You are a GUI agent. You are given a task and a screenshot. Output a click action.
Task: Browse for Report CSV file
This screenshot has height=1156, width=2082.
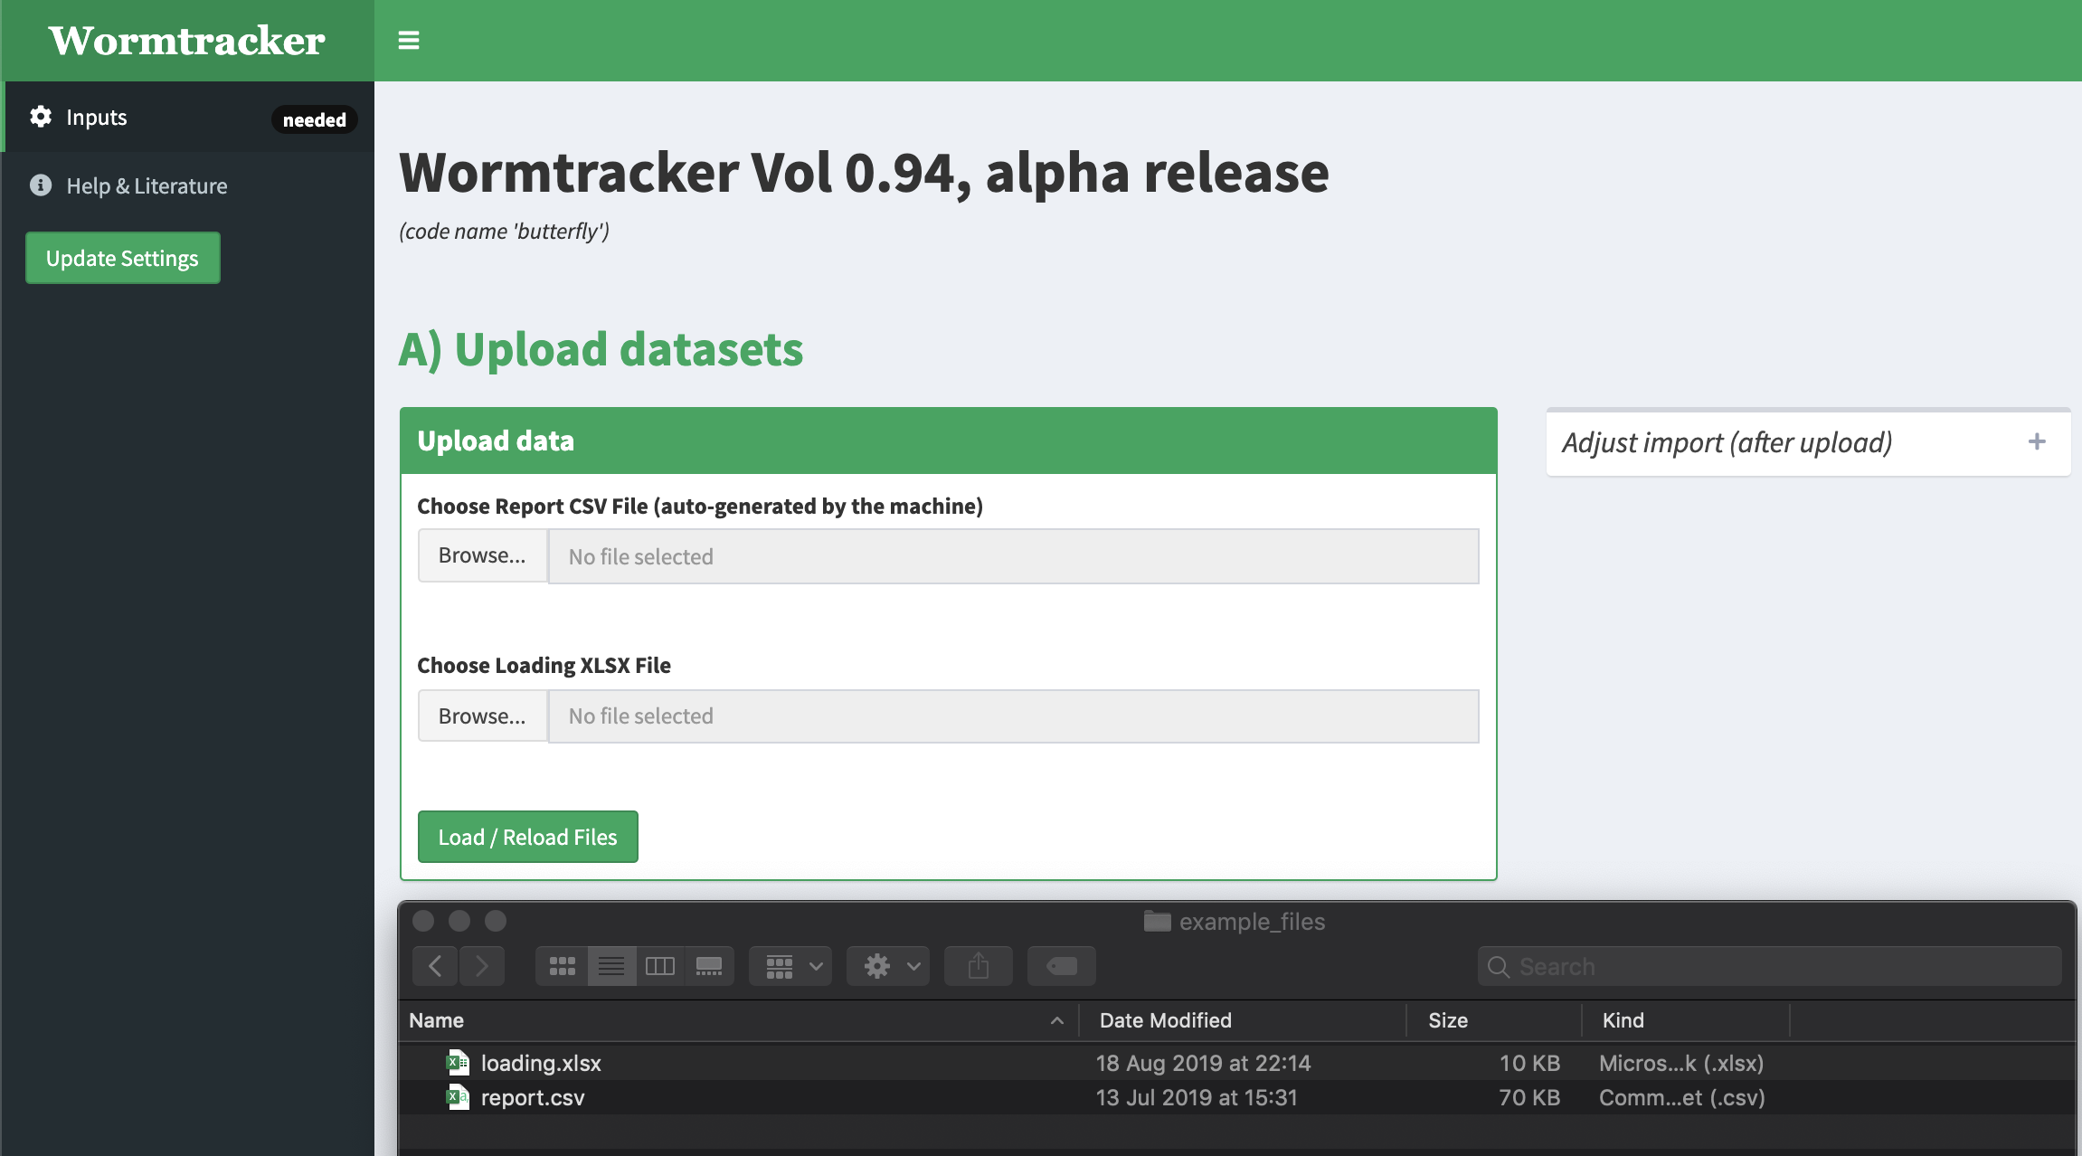[482, 555]
